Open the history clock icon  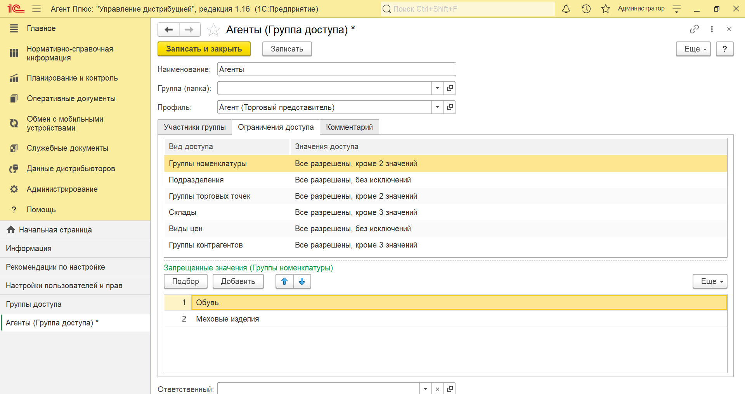(586, 9)
